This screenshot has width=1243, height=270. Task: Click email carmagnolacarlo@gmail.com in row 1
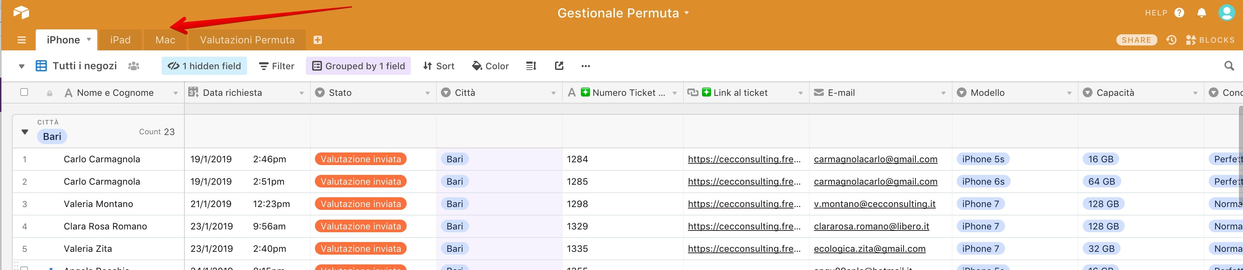875,159
